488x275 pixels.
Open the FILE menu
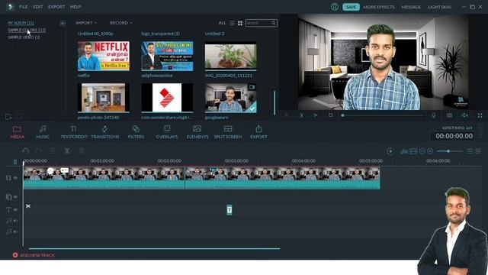(x=24, y=7)
